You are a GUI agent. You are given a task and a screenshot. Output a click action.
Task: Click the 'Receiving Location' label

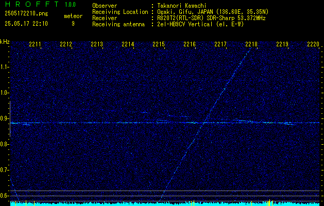pos(120,12)
